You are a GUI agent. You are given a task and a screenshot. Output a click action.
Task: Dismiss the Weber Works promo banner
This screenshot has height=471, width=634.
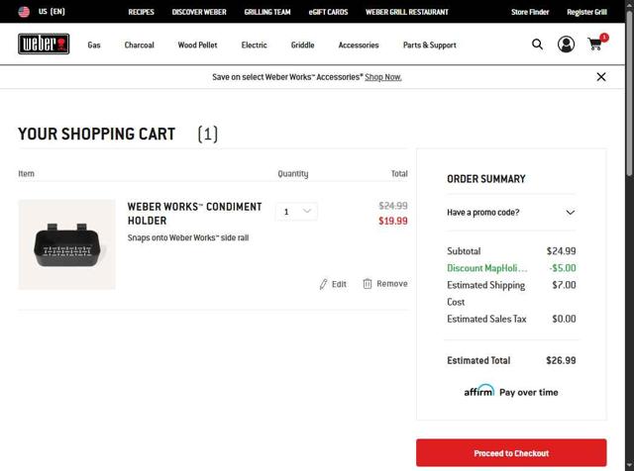coord(600,77)
